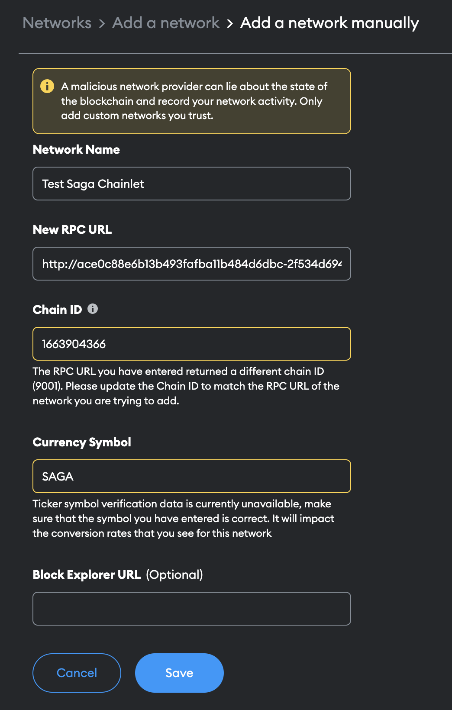Click the Block Explorer URL label
Viewport: 452px width, 710px height.
pos(87,574)
